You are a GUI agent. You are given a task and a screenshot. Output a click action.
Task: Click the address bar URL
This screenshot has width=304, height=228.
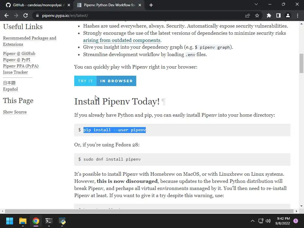(65, 15)
